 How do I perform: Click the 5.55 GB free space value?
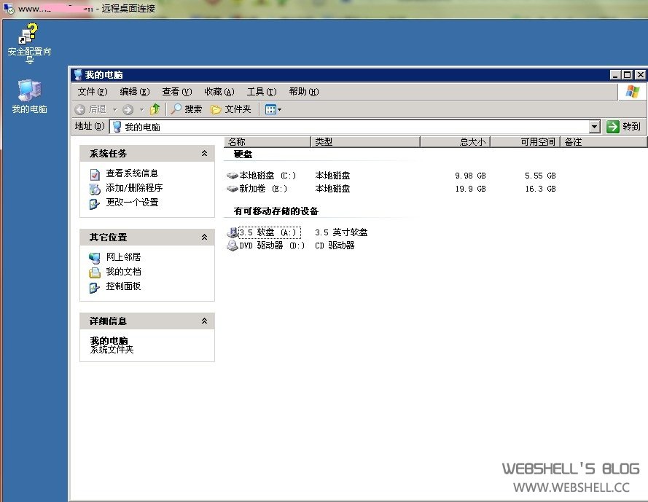click(540, 176)
